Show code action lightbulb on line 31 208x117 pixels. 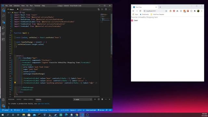click(15, 83)
